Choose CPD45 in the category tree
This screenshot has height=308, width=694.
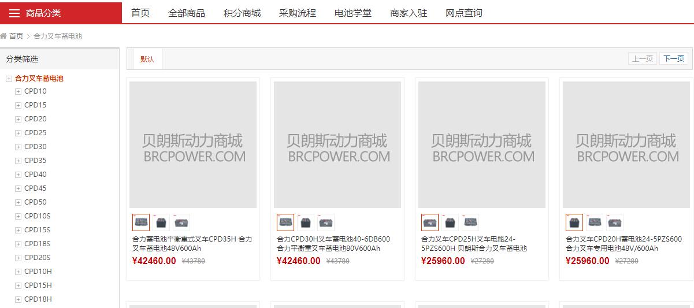pos(35,188)
